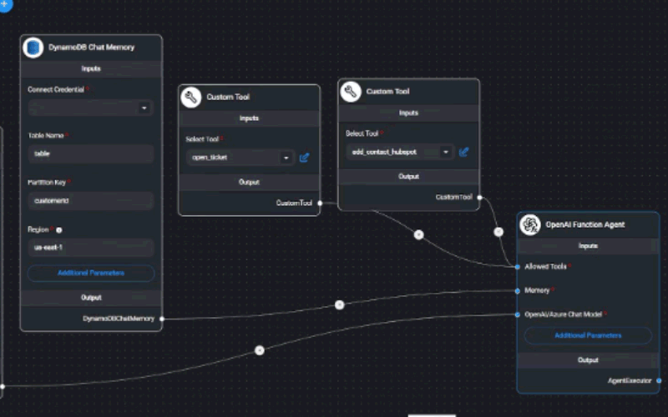Click the DynamoDB Chat Memory title
The width and height of the screenshot is (668, 417).
pos(91,48)
